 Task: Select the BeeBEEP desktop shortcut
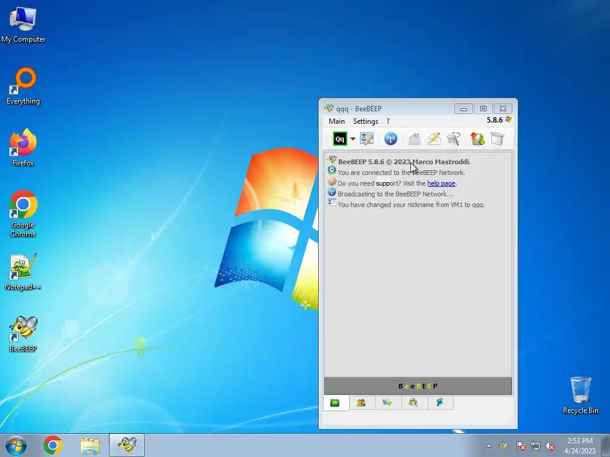click(x=23, y=333)
